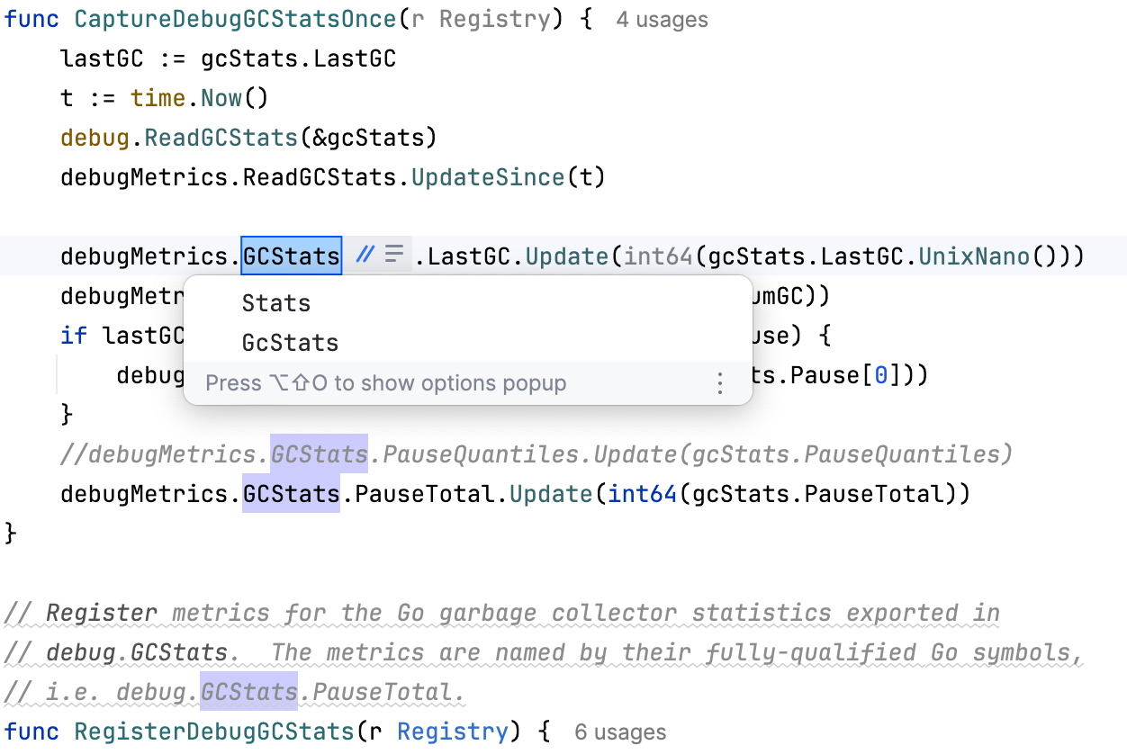Click the highlighted GCStats token in the edited line

[291, 255]
